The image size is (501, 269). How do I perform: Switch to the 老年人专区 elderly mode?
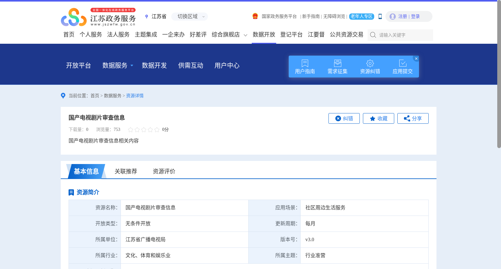[x=362, y=17]
